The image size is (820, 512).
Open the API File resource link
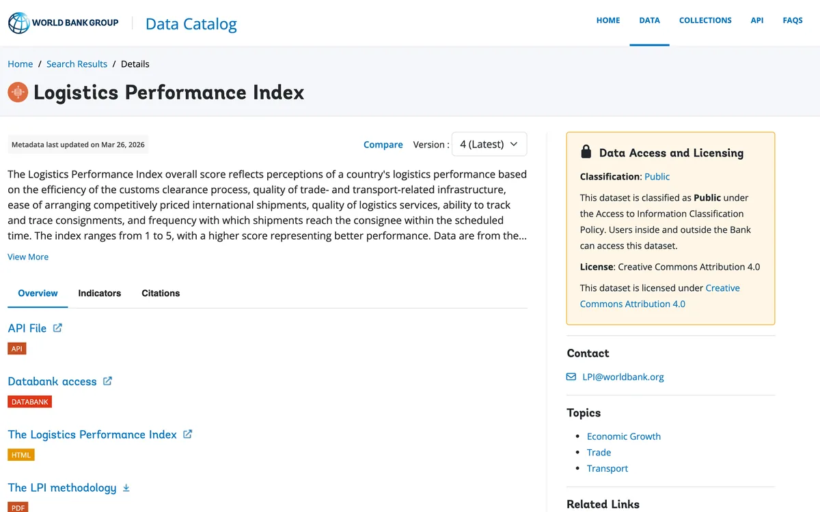point(27,328)
